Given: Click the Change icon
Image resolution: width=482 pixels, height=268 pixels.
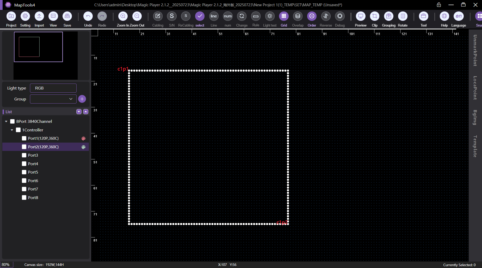Looking at the screenshot, I should (x=242, y=16).
